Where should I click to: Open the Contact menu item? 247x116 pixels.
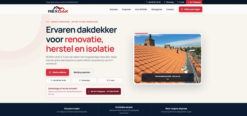click(x=170, y=9)
